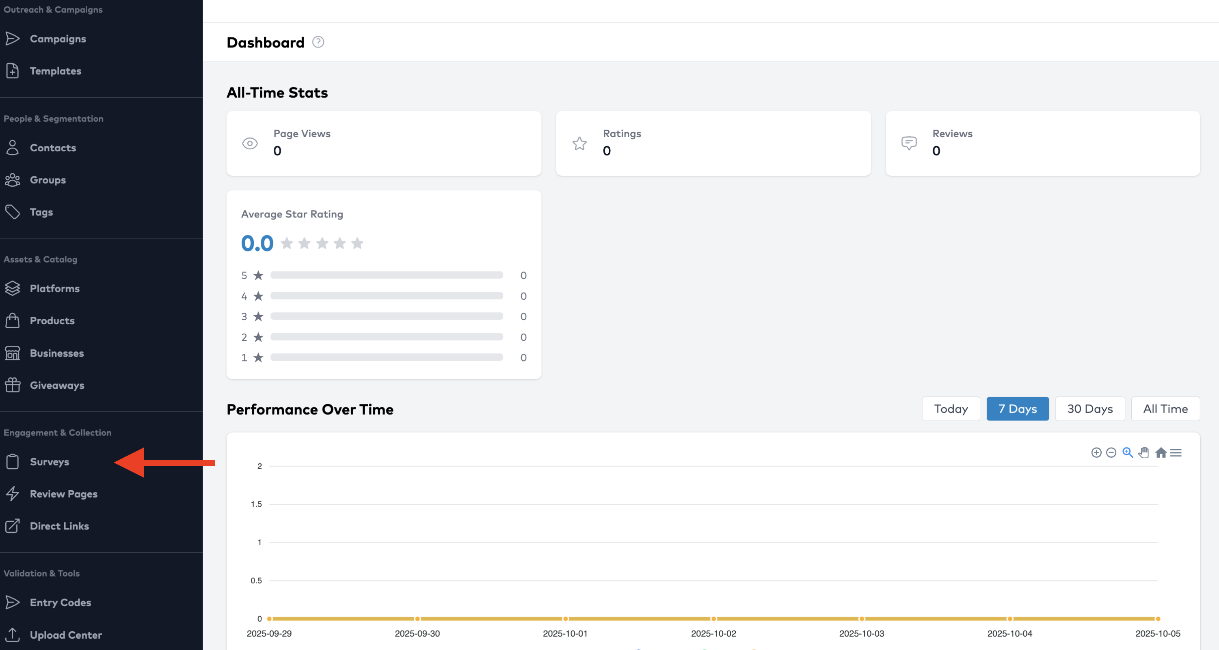Navigate to Contacts page
This screenshot has height=650, width=1219.
pos(52,148)
